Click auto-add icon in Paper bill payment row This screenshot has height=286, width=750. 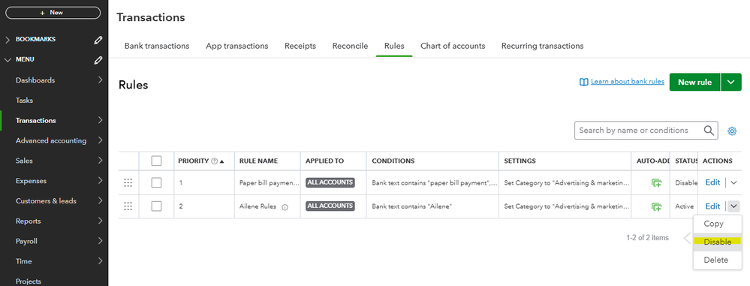(x=656, y=182)
